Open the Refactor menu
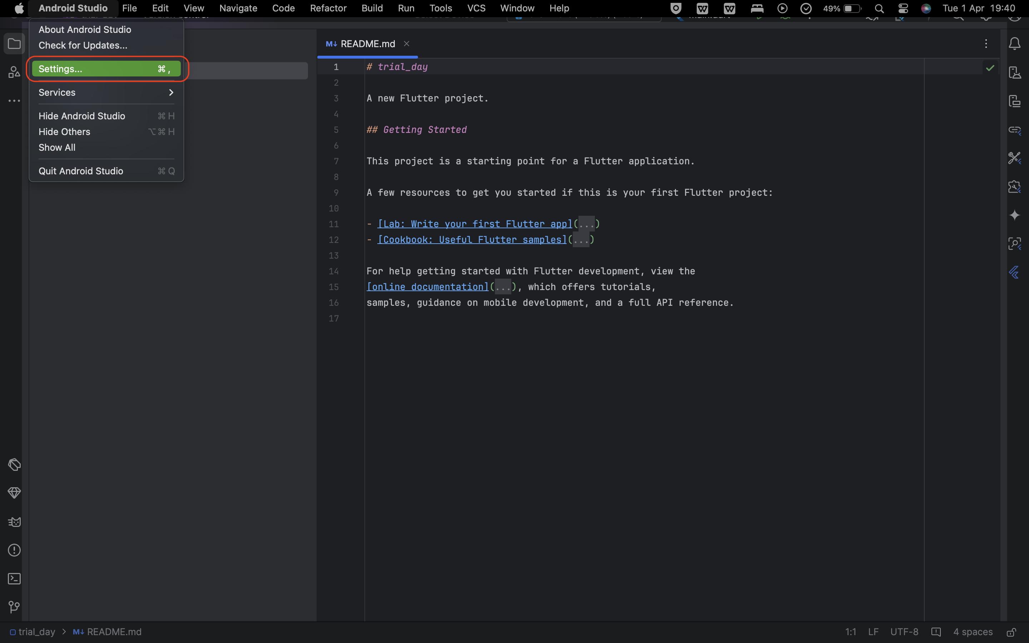Image resolution: width=1029 pixels, height=643 pixels. (328, 9)
